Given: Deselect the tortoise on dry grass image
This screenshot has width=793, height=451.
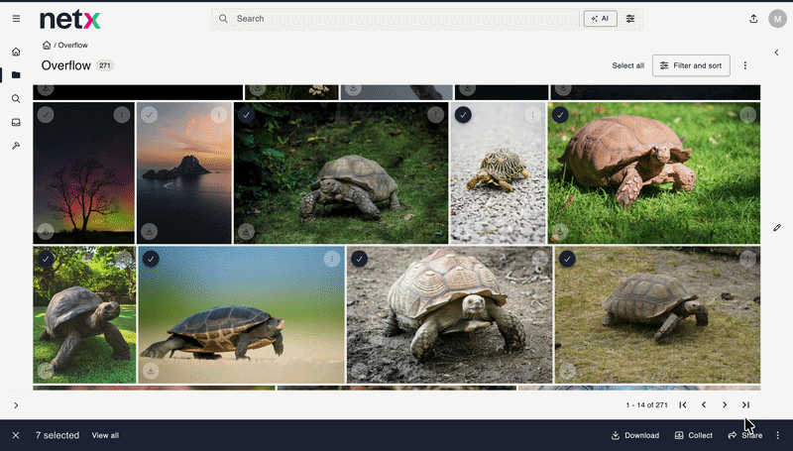Looking at the screenshot, I should pos(567,259).
